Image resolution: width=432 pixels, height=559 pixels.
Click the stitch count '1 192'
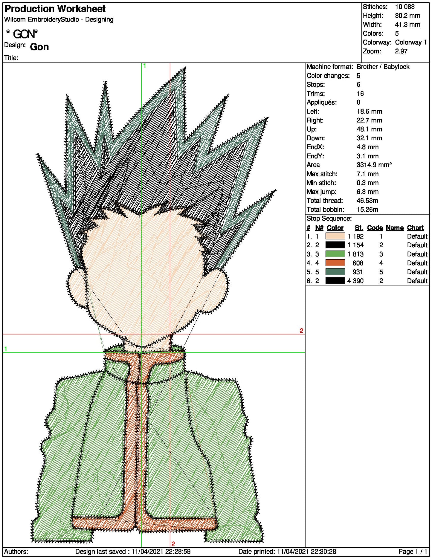click(x=355, y=236)
